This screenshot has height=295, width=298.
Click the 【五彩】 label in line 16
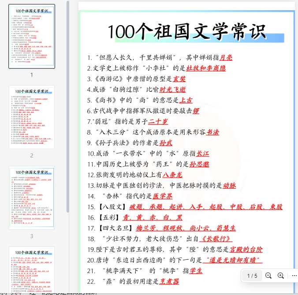[x=109, y=217]
